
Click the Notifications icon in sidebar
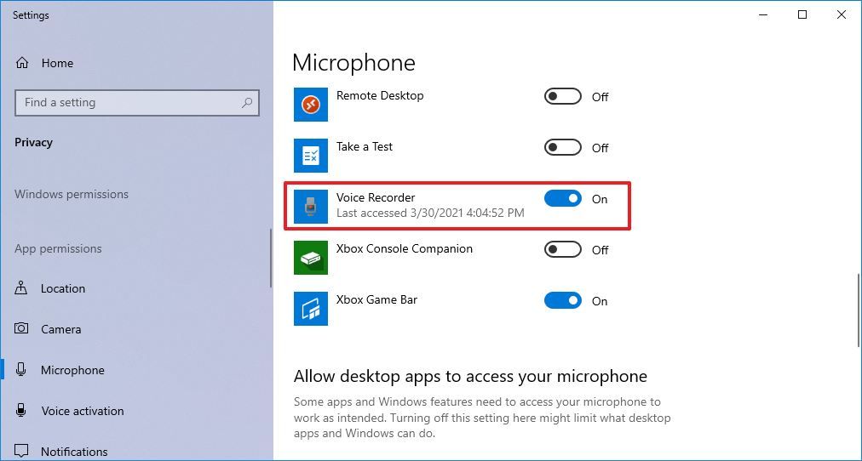coord(21,451)
